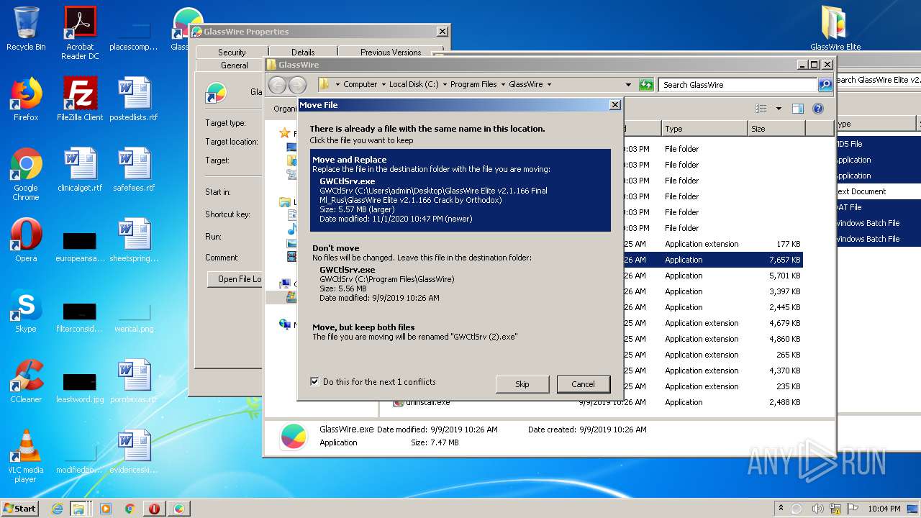Click GlassWire icon in taskbar
921x518 pixels.
coord(178,509)
